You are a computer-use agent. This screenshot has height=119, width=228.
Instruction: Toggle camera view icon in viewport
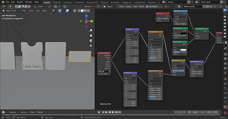point(91,41)
